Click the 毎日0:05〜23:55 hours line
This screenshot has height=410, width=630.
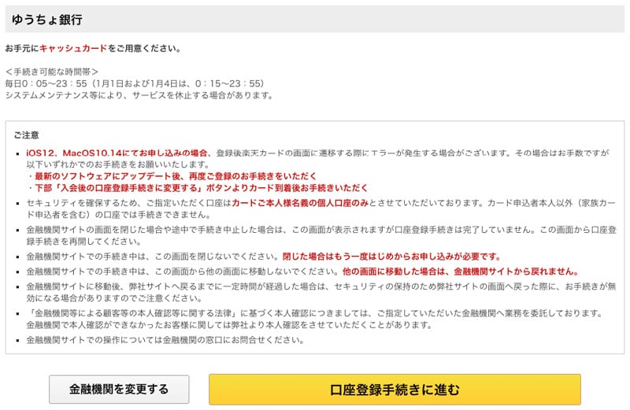click(x=135, y=83)
